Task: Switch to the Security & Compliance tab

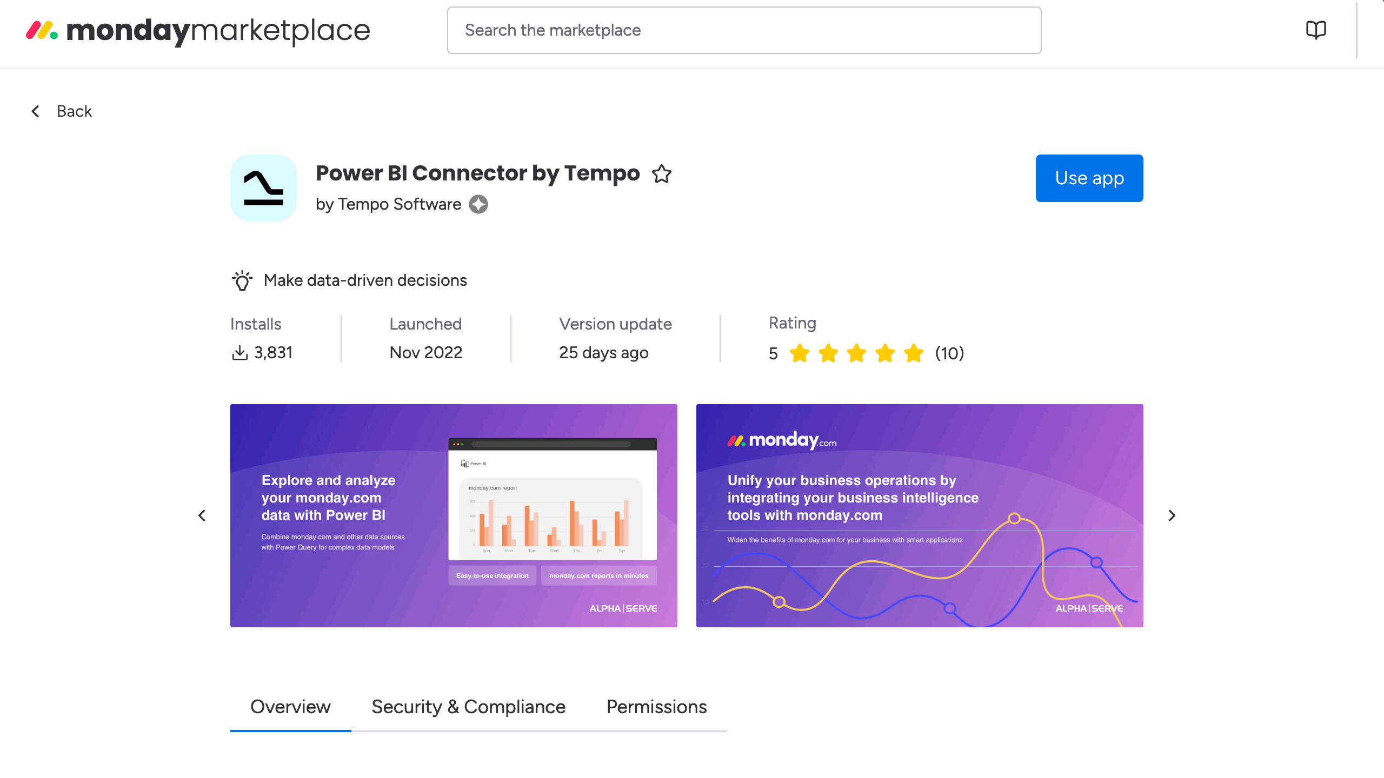Action: (468, 707)
